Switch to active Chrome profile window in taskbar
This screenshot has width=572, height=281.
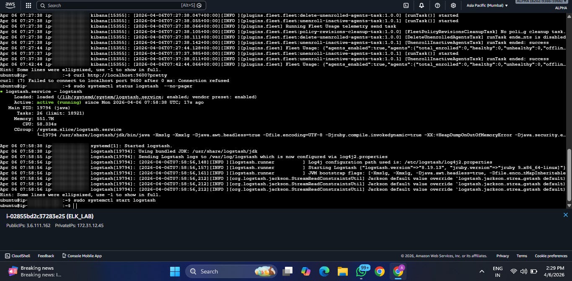coord(398,271)
